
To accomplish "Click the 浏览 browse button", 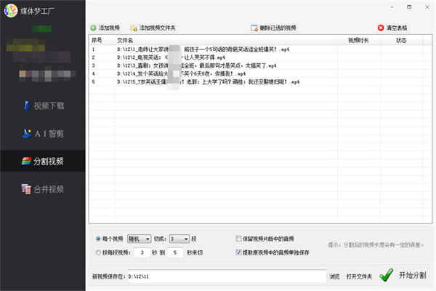I will [334, 276].
